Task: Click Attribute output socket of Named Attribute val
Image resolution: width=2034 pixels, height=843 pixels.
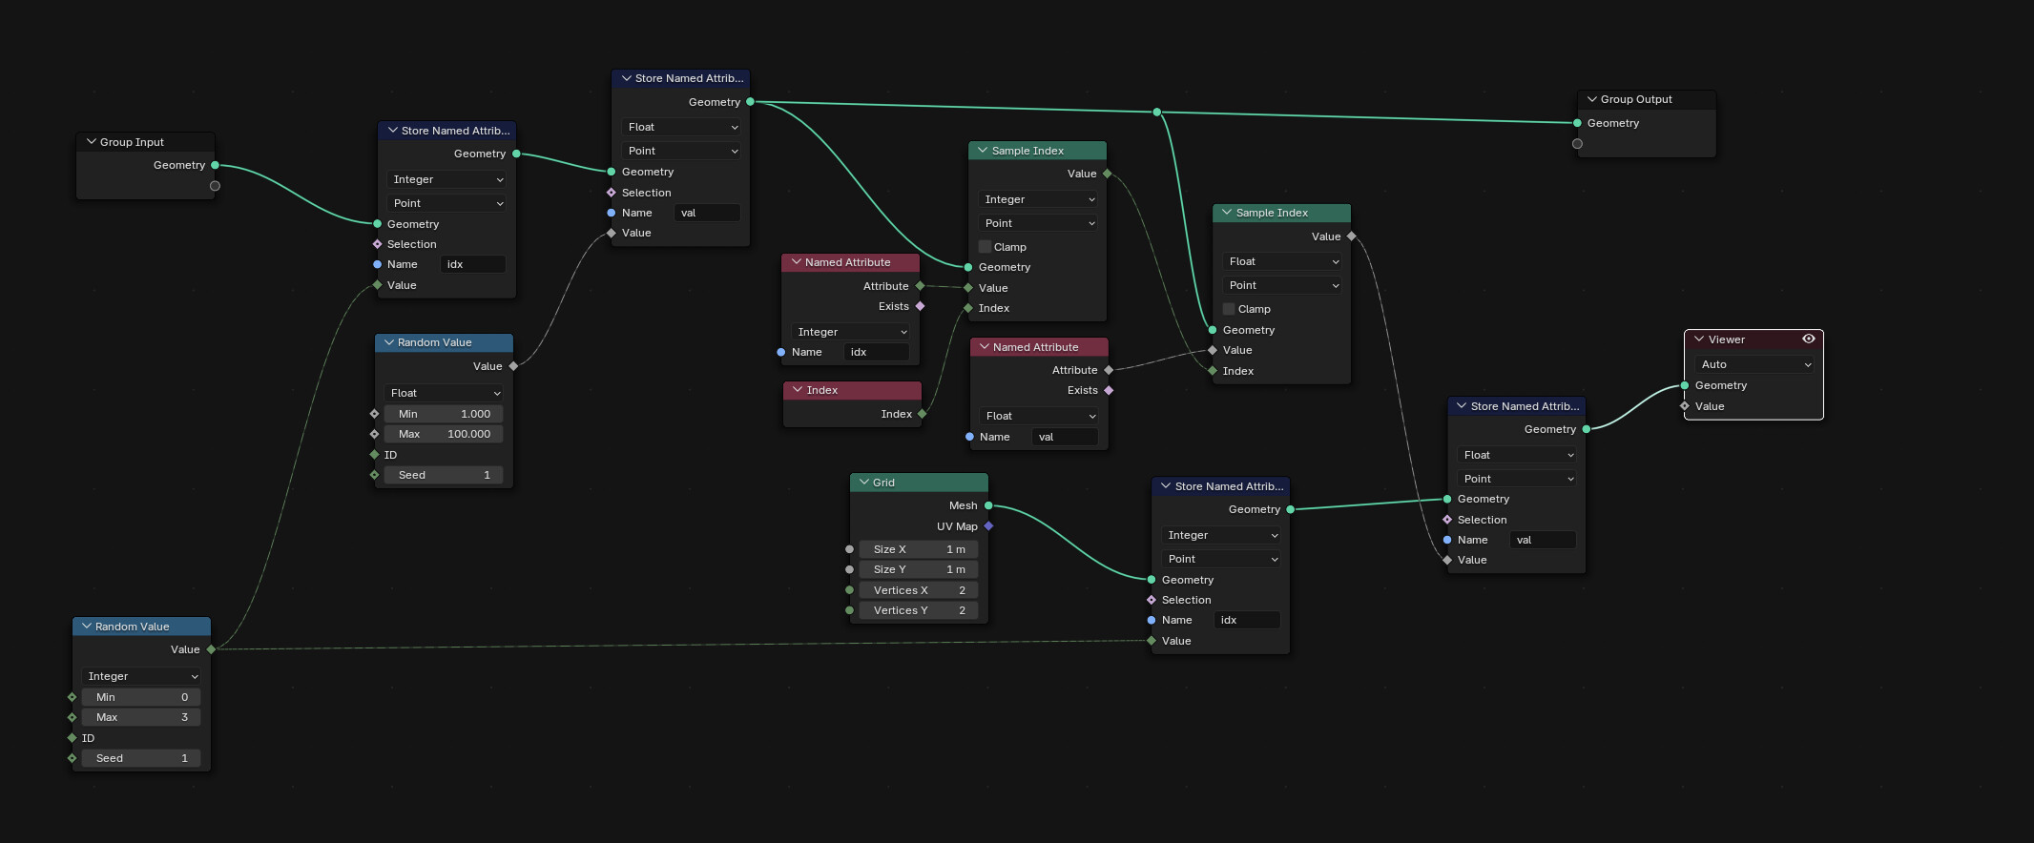Action: (1109, 370)
